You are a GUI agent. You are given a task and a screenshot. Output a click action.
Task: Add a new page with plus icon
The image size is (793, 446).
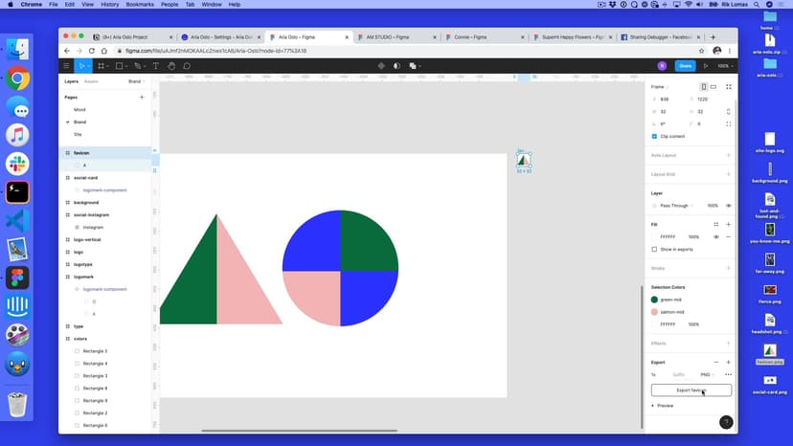pos(142,97)
